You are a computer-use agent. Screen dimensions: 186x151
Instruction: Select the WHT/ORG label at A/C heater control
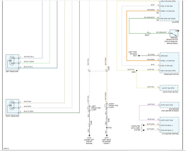coord(151,124)
